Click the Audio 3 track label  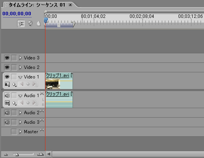point(32,122)
